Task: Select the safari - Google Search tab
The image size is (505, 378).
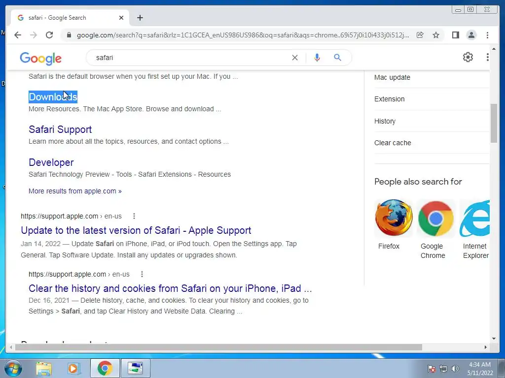Action: (70, 18)
